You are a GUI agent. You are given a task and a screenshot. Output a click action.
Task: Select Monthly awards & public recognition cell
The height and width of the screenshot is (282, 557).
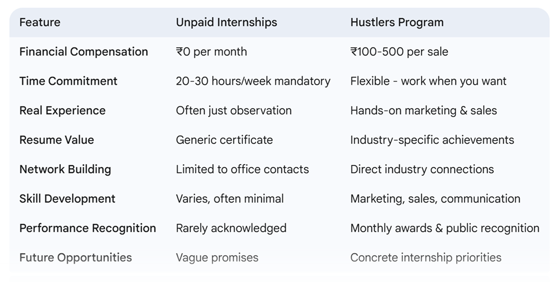point(445,228)
